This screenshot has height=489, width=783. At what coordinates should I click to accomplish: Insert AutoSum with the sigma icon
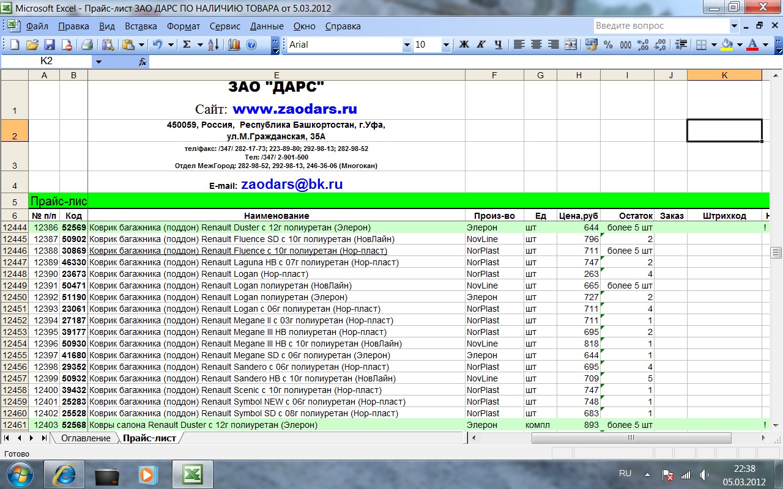pyautogui.click(x=187, y=45)
